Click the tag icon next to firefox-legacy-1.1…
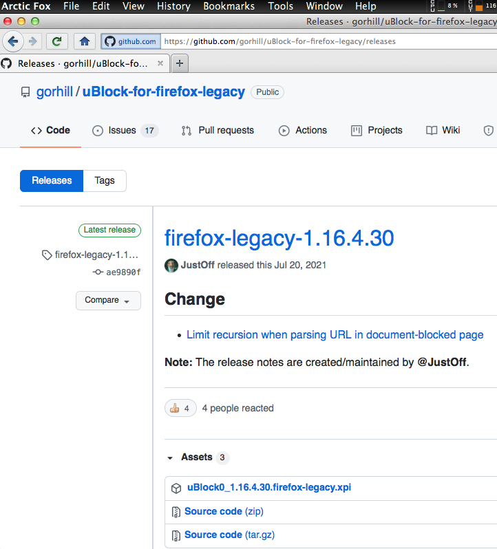This screenshot has height=549, width=497. tap(47, 255)
